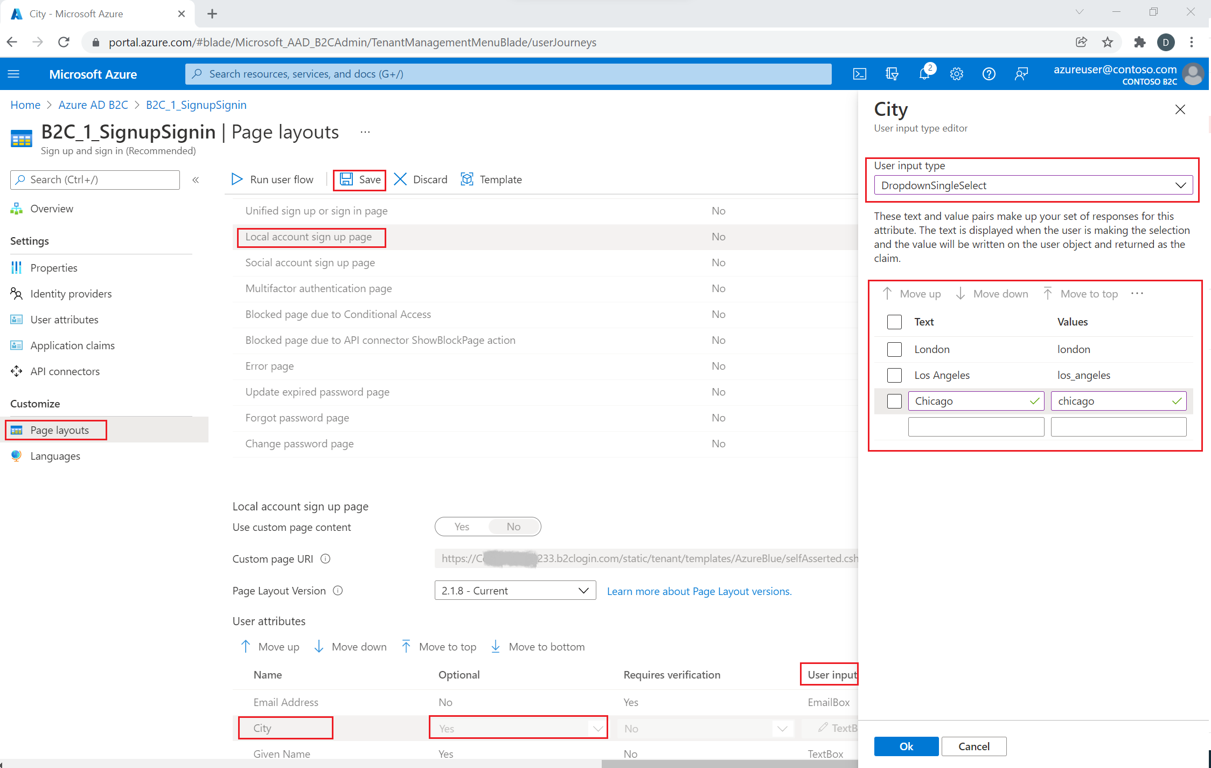Select Identity providers in the sidebar
The height and width of the screenshot is (768, 1211).
(x=71, y=293)
